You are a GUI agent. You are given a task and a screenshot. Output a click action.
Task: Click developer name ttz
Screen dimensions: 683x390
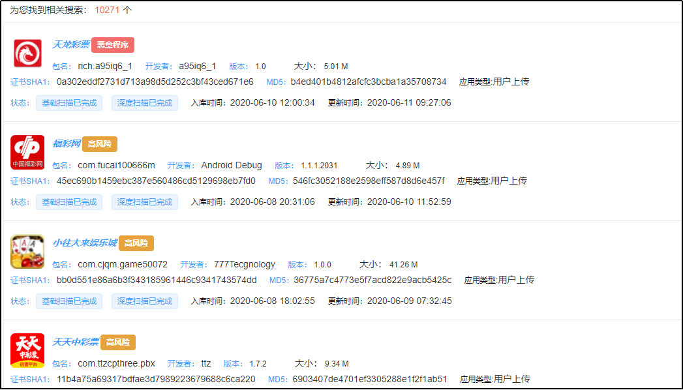pyautogui.click(x=206, y=363)
